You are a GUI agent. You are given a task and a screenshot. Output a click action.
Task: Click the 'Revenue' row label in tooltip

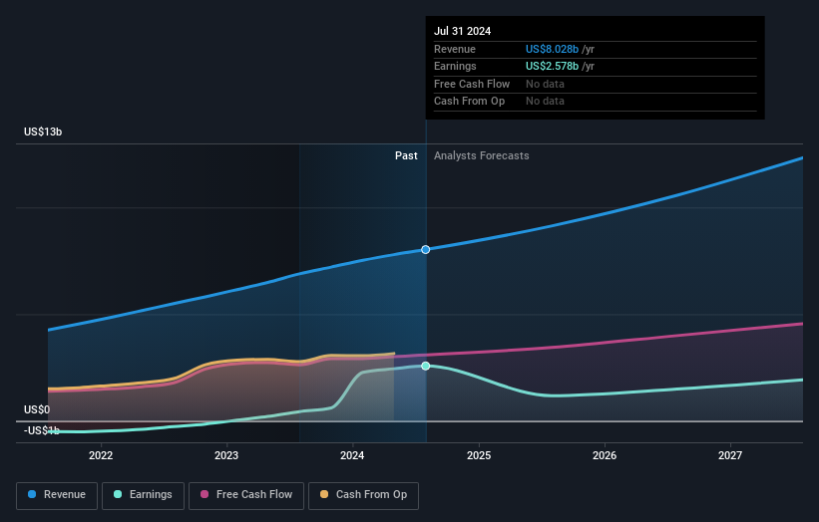[x=455, y=49]
